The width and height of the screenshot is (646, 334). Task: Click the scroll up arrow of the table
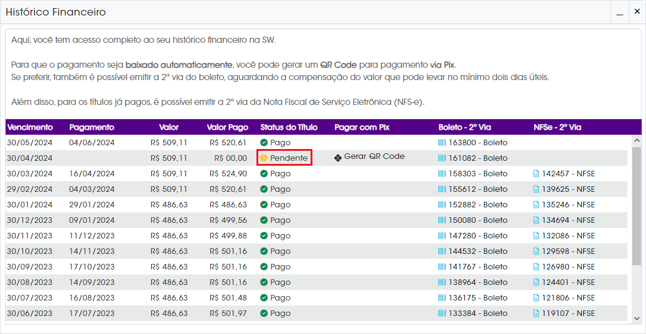coord(637,140)
